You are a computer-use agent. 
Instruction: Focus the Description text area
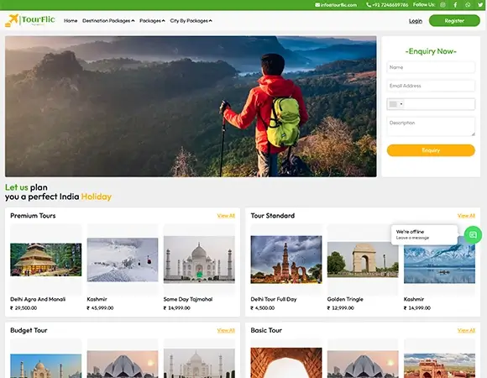431,126
